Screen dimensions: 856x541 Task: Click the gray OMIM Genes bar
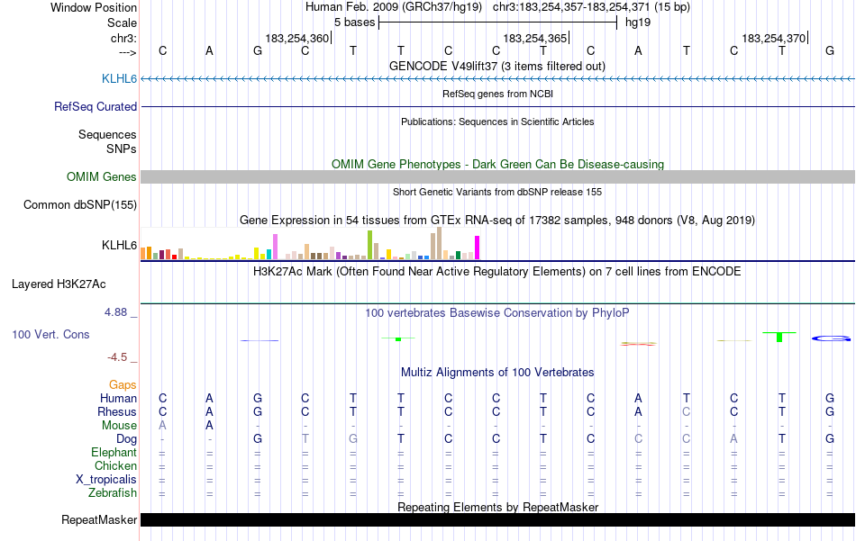(x=498, y=176)
